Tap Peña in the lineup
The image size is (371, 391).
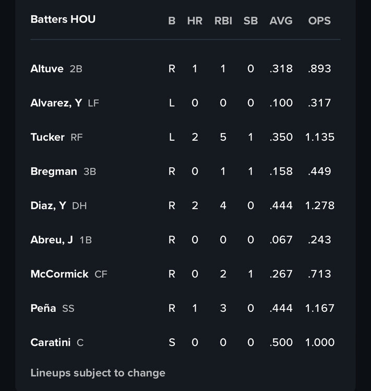click(43, 308)
